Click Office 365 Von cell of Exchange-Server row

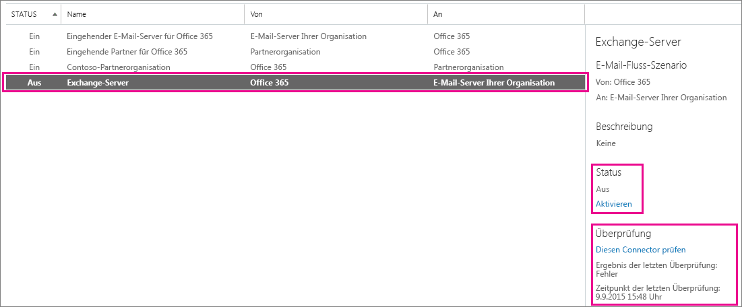pyautogui.click(x=270, y=83)
